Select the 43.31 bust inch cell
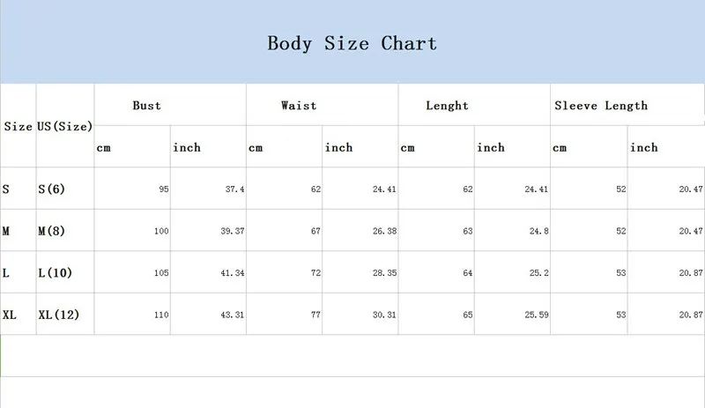 tap(208, 314)
